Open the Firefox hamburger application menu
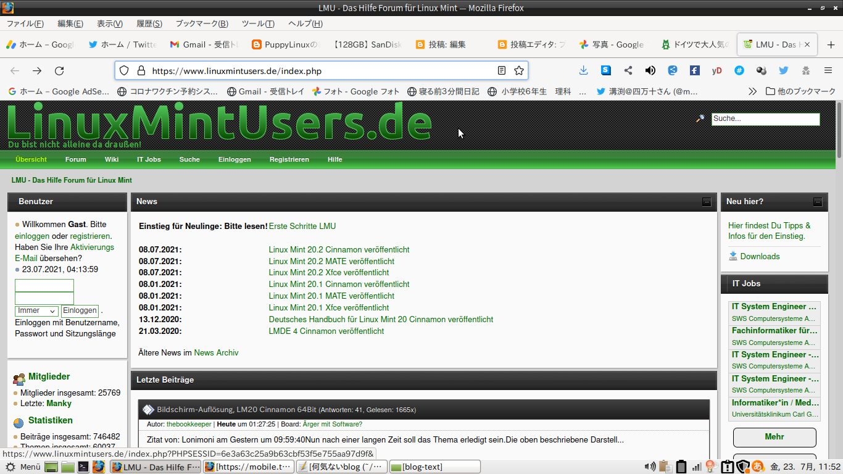Viewport: 843px width, 474px height. (828, 70)
